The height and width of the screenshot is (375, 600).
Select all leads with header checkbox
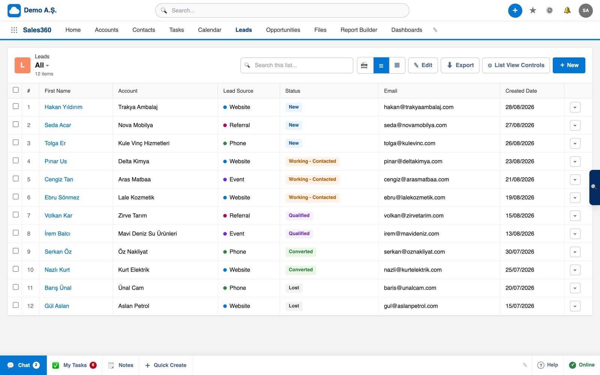pyautogui.click(x=16, y=90)
